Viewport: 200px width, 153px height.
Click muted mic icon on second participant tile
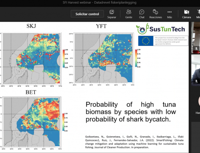pos(196,81)
